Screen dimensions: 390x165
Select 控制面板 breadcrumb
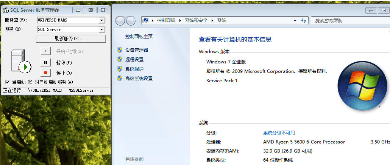point(166,21)
